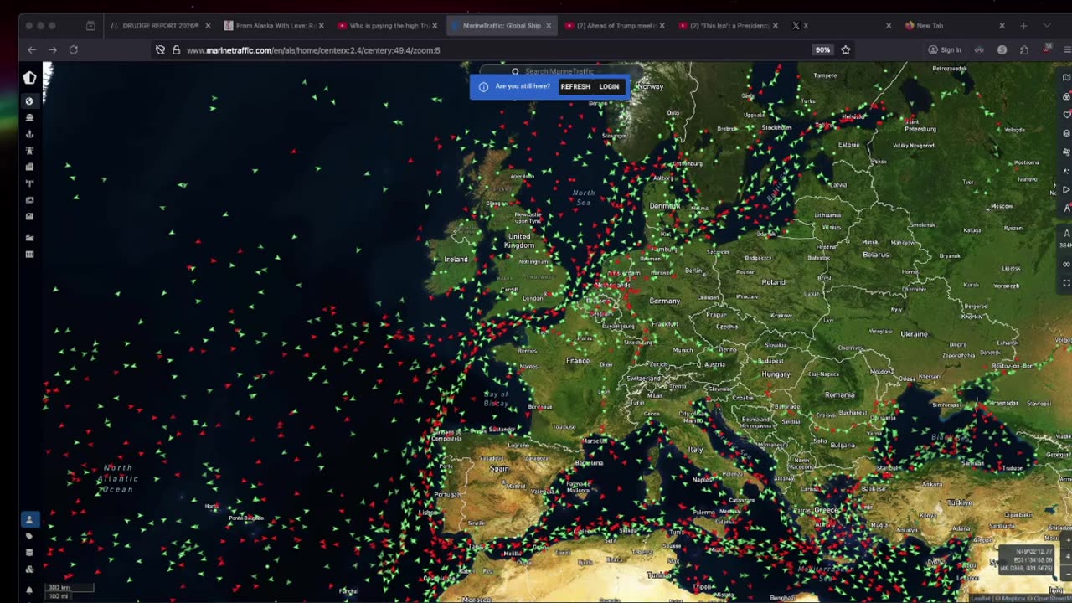This screenshot has width=1072, height=603.
Task: Click the North Atlantic Ocean map label
Action: tap(116, 478)
